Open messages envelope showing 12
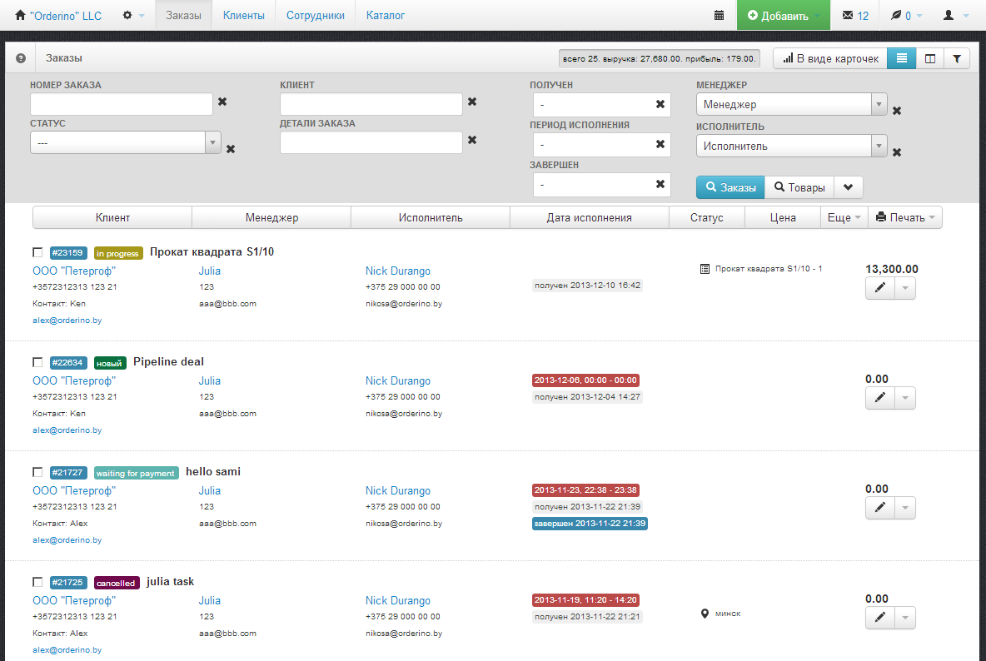This screenshot has height=661, width=986. click(855, 16)
